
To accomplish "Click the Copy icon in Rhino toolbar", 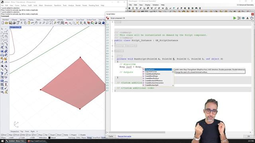I will point(25,23).
